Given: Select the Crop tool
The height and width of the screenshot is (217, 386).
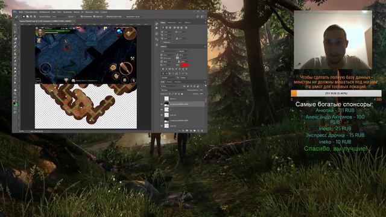Looking at the screenshot, I should coord(15,39).
